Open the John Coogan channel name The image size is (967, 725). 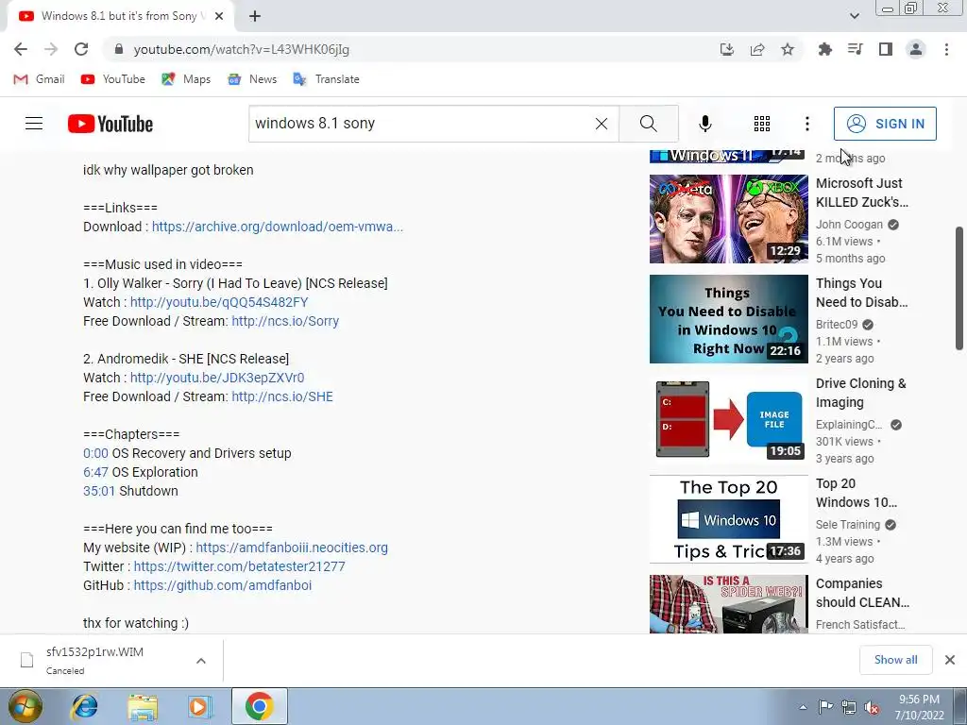[x=849, y=225]
